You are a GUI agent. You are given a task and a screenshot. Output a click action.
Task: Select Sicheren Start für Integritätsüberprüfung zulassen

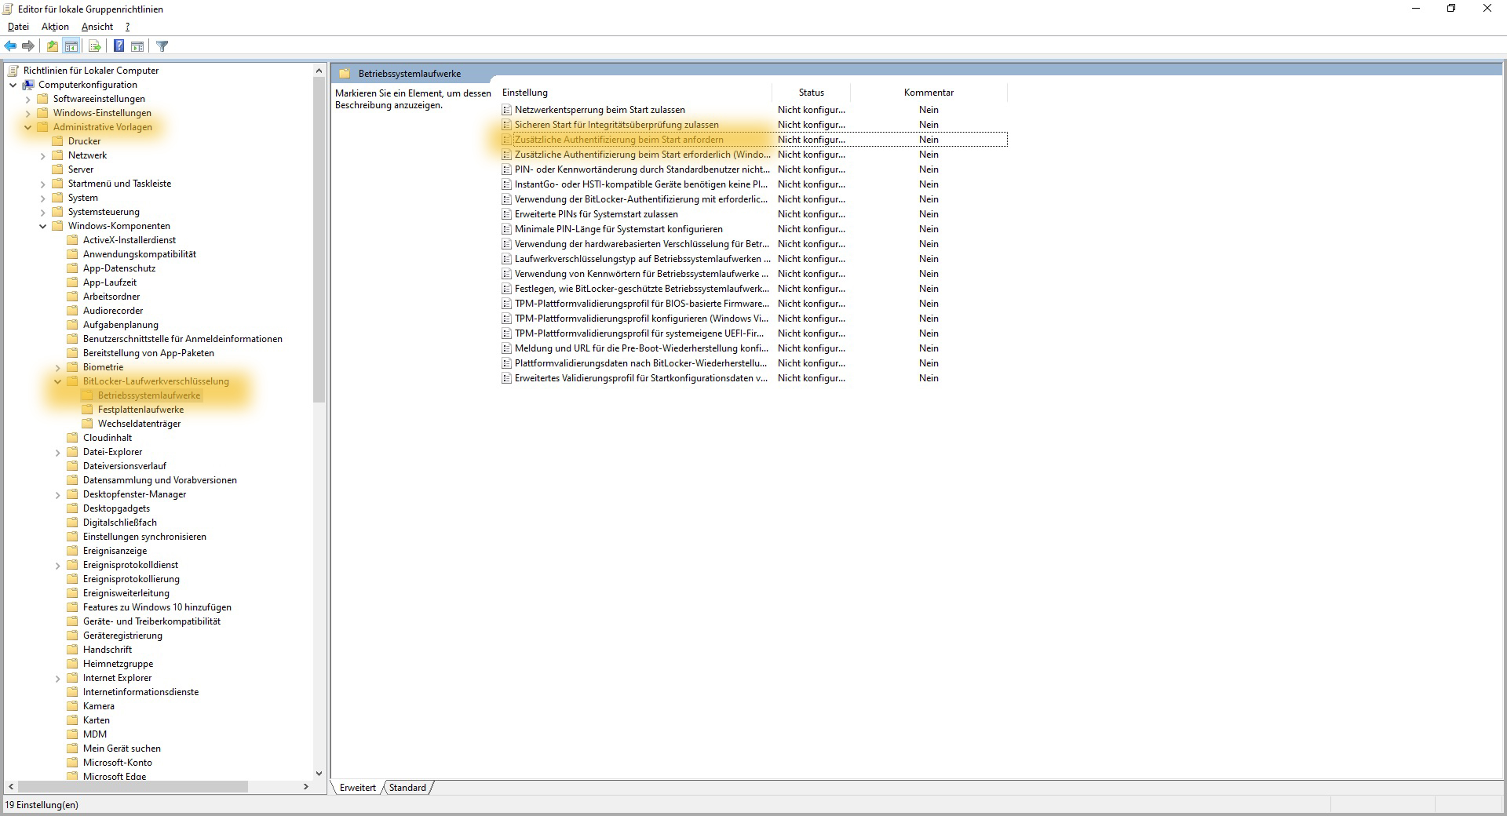(753, 125)
